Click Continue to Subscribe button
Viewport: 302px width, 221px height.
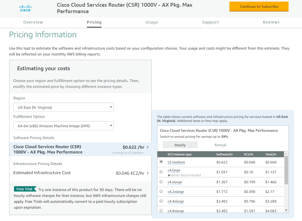pyautogui.click(x=259, y=6)
